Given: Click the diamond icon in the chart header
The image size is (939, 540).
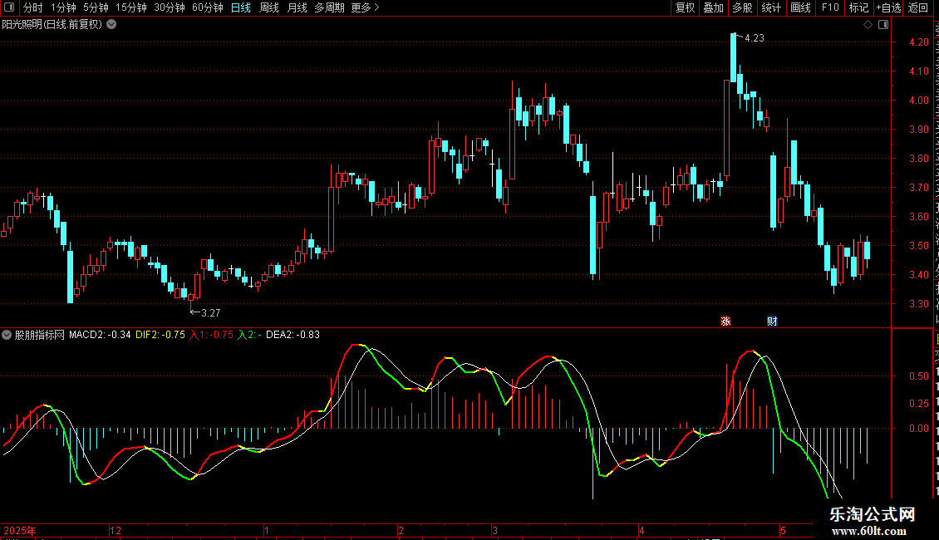Looking at the screenshot, I should tap(868, 25).
